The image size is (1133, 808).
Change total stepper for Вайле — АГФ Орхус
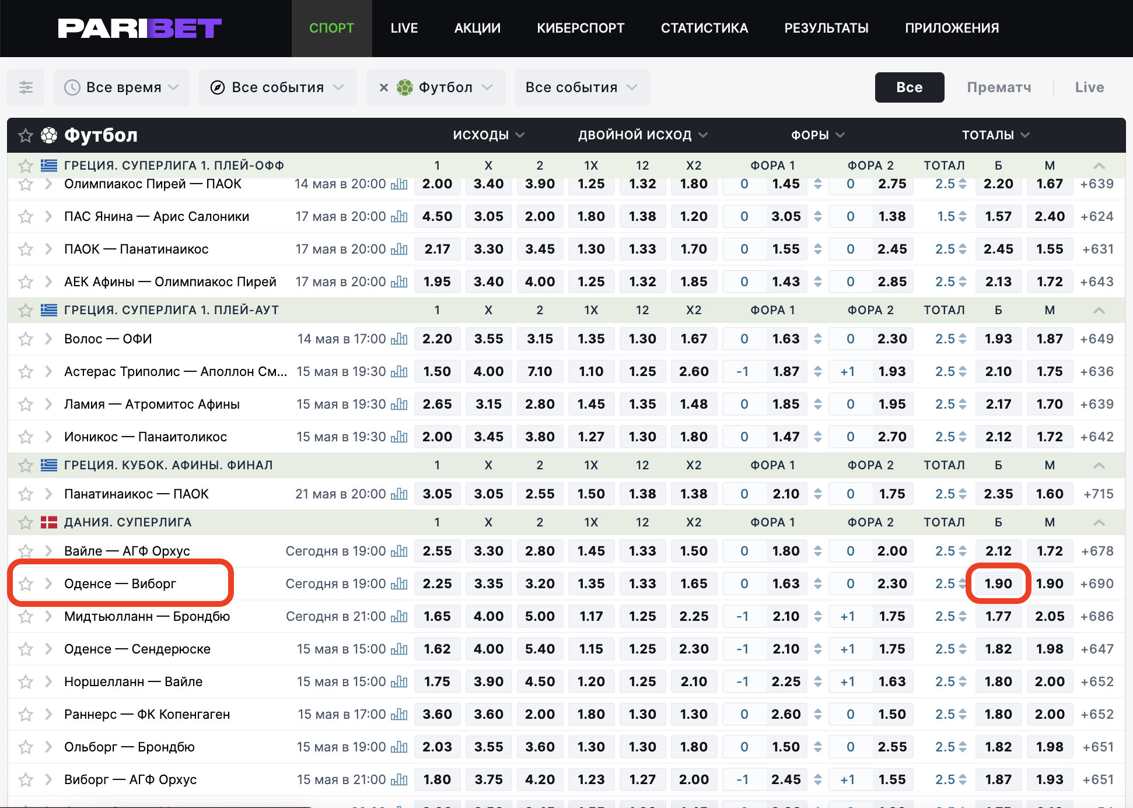coord(963,551)
